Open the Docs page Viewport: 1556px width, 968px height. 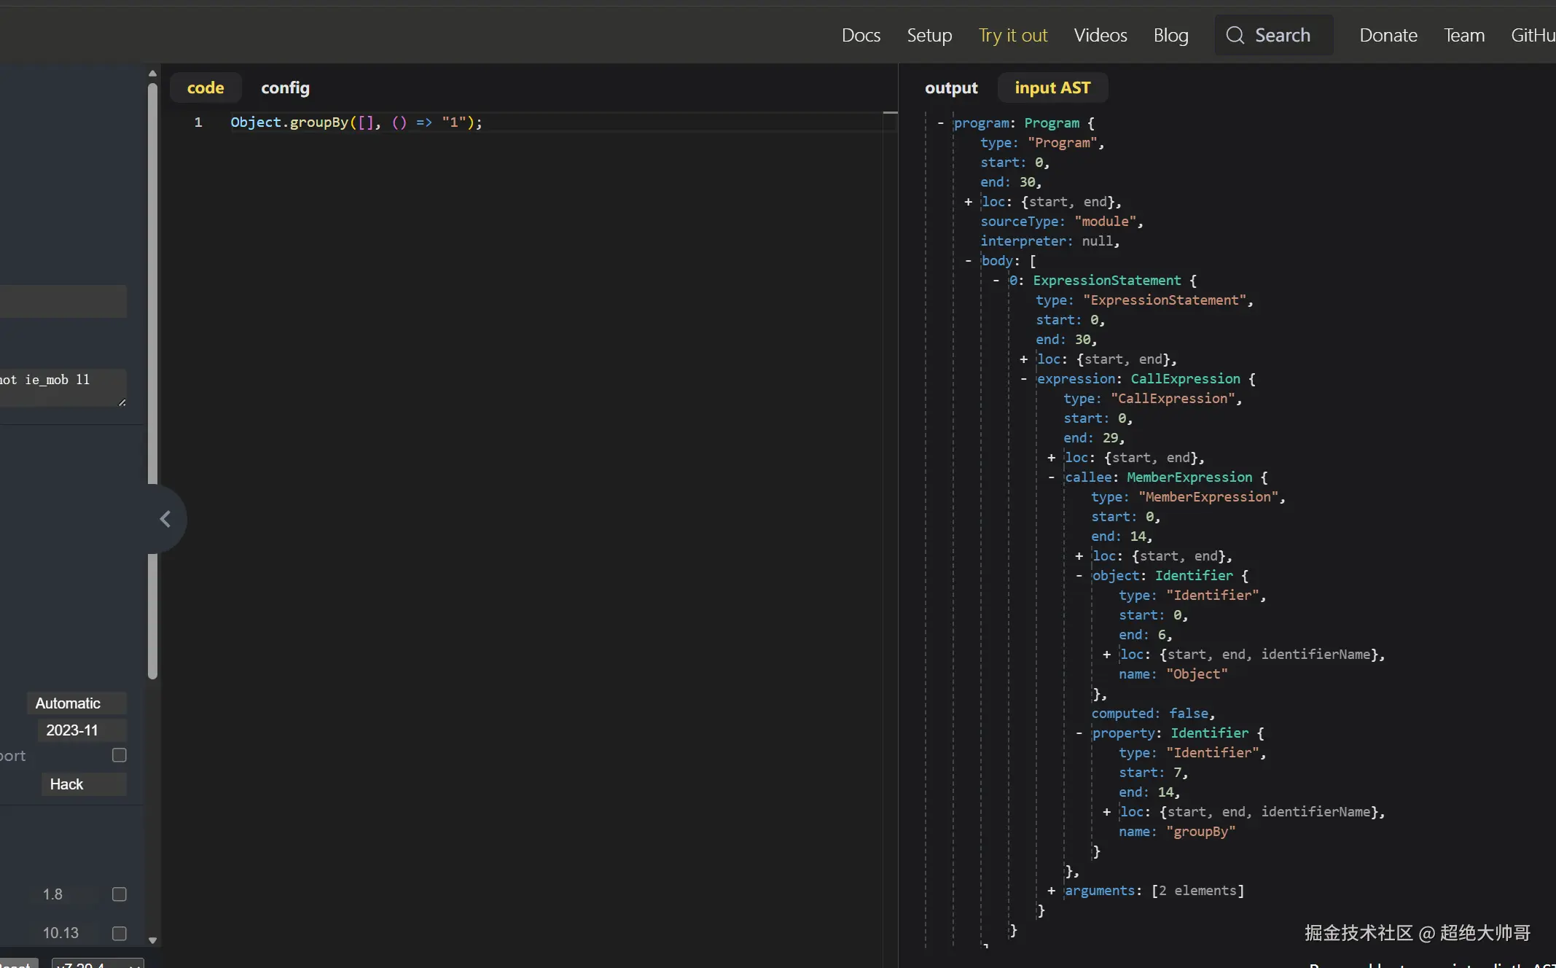click(861, 35)
